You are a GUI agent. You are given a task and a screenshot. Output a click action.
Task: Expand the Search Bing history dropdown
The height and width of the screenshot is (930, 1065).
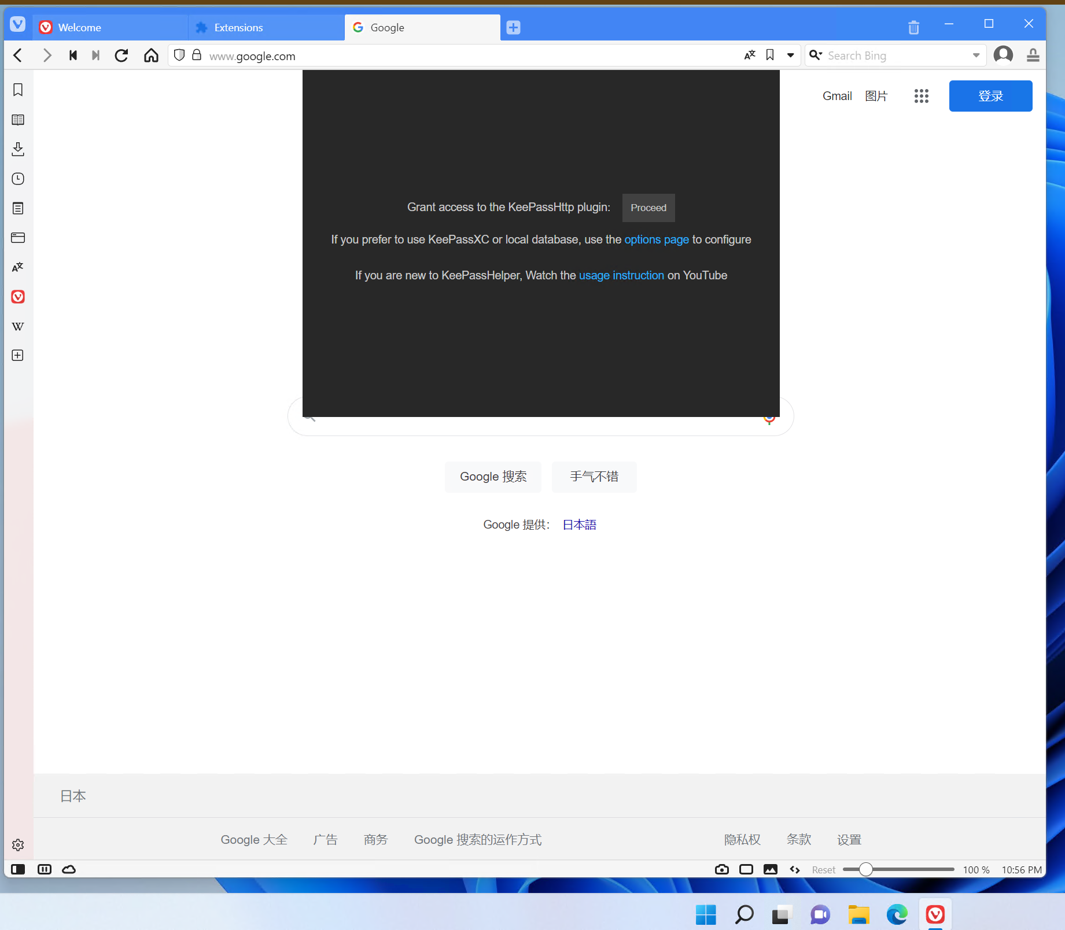(x=976, y=56)
